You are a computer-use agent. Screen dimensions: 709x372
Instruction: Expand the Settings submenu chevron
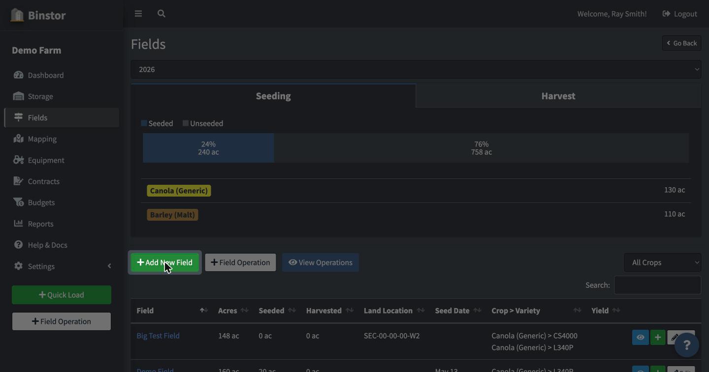tap(109, 266)
